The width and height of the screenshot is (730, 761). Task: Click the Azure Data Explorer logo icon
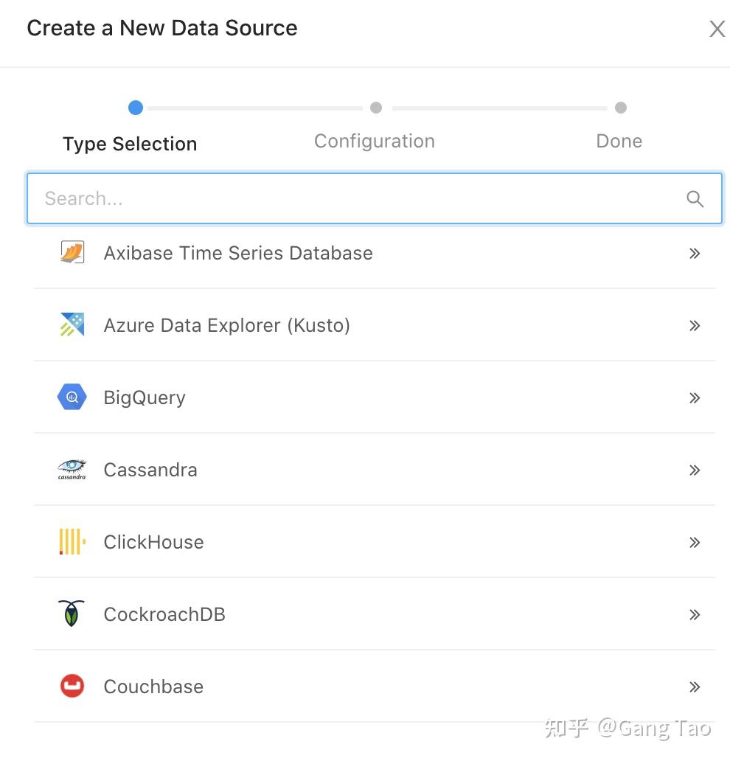(x=72, y=325)
